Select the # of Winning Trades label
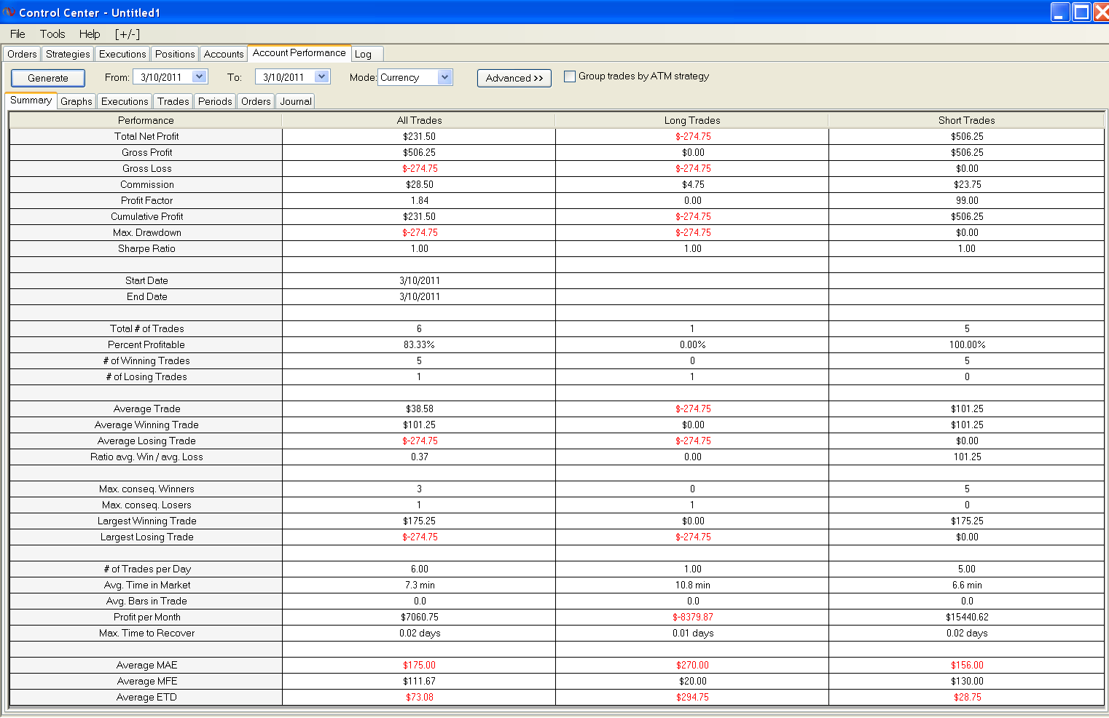This screenshot has height=718, width=1109. (x=146, y=360)
